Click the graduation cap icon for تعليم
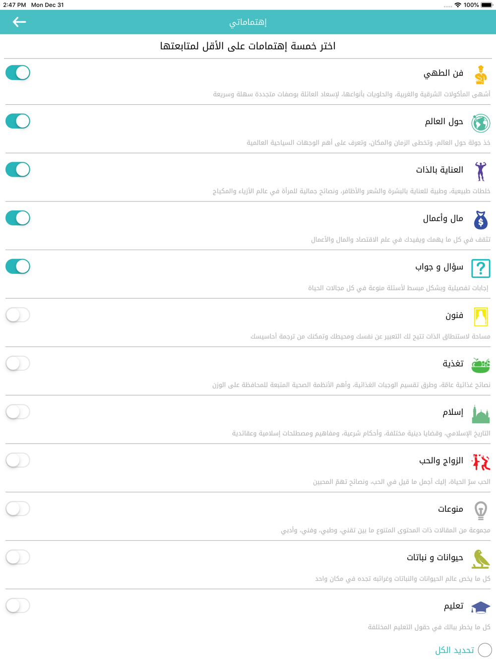Viewport: 496px width, 662px height. click(x=480, y=607)
